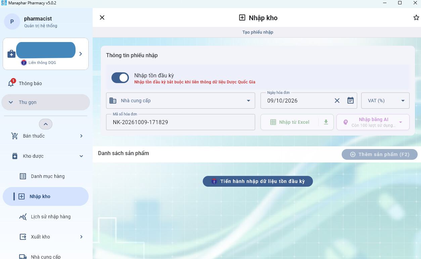Click the Lịch sử nhập hàng chart-search icon
421x259 pixels.
tap(23, 217)
